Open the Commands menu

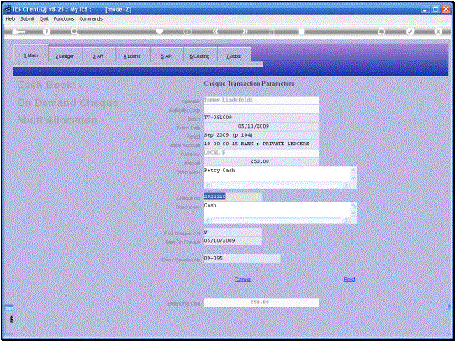click(91, 18)
